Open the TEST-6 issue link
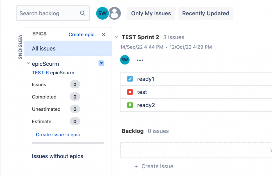Viewport: 272px width, 176px height. [x=40, y=73]
